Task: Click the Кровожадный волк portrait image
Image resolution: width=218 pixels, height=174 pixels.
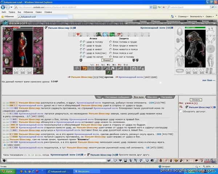Action: tap(195, 49)
